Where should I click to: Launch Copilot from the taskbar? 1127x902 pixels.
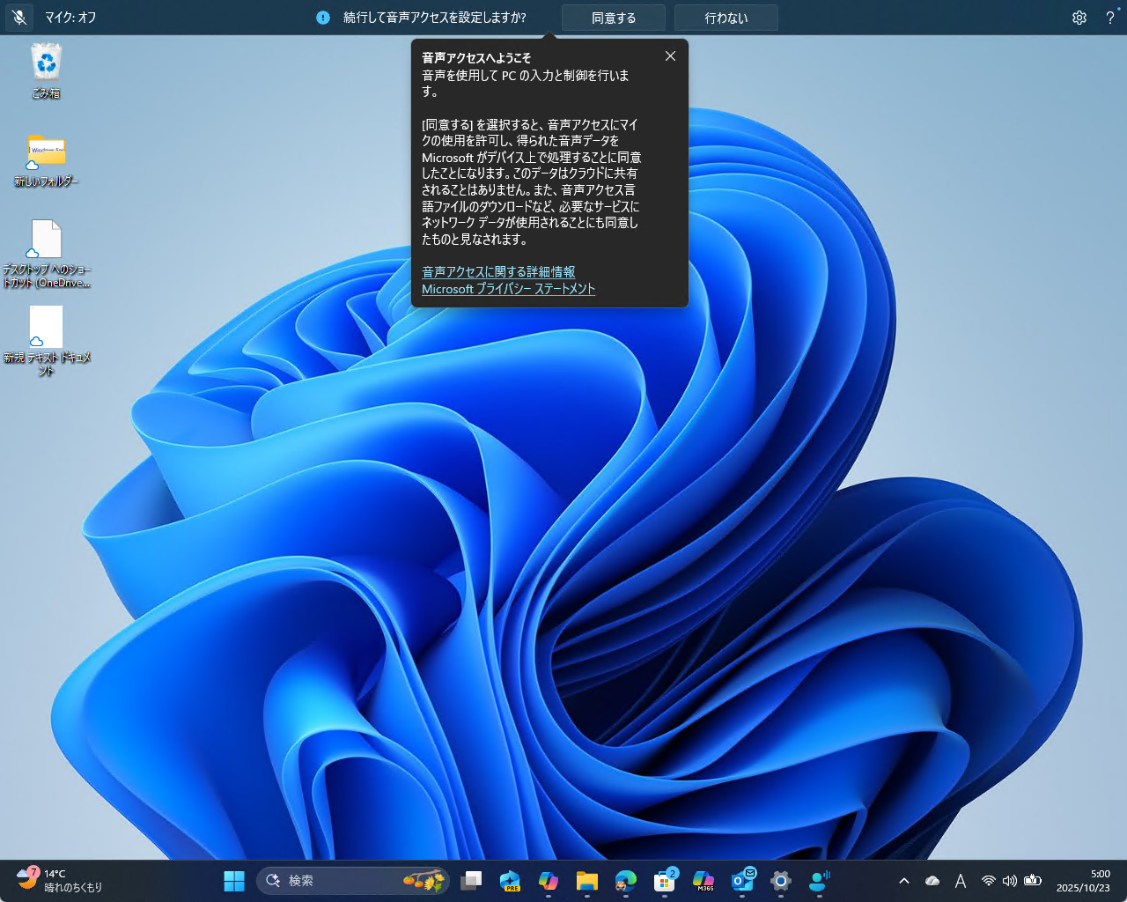[x=548, y=880]
